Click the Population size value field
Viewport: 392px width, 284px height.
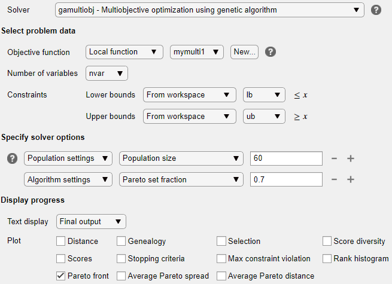[x=286, y=158]
